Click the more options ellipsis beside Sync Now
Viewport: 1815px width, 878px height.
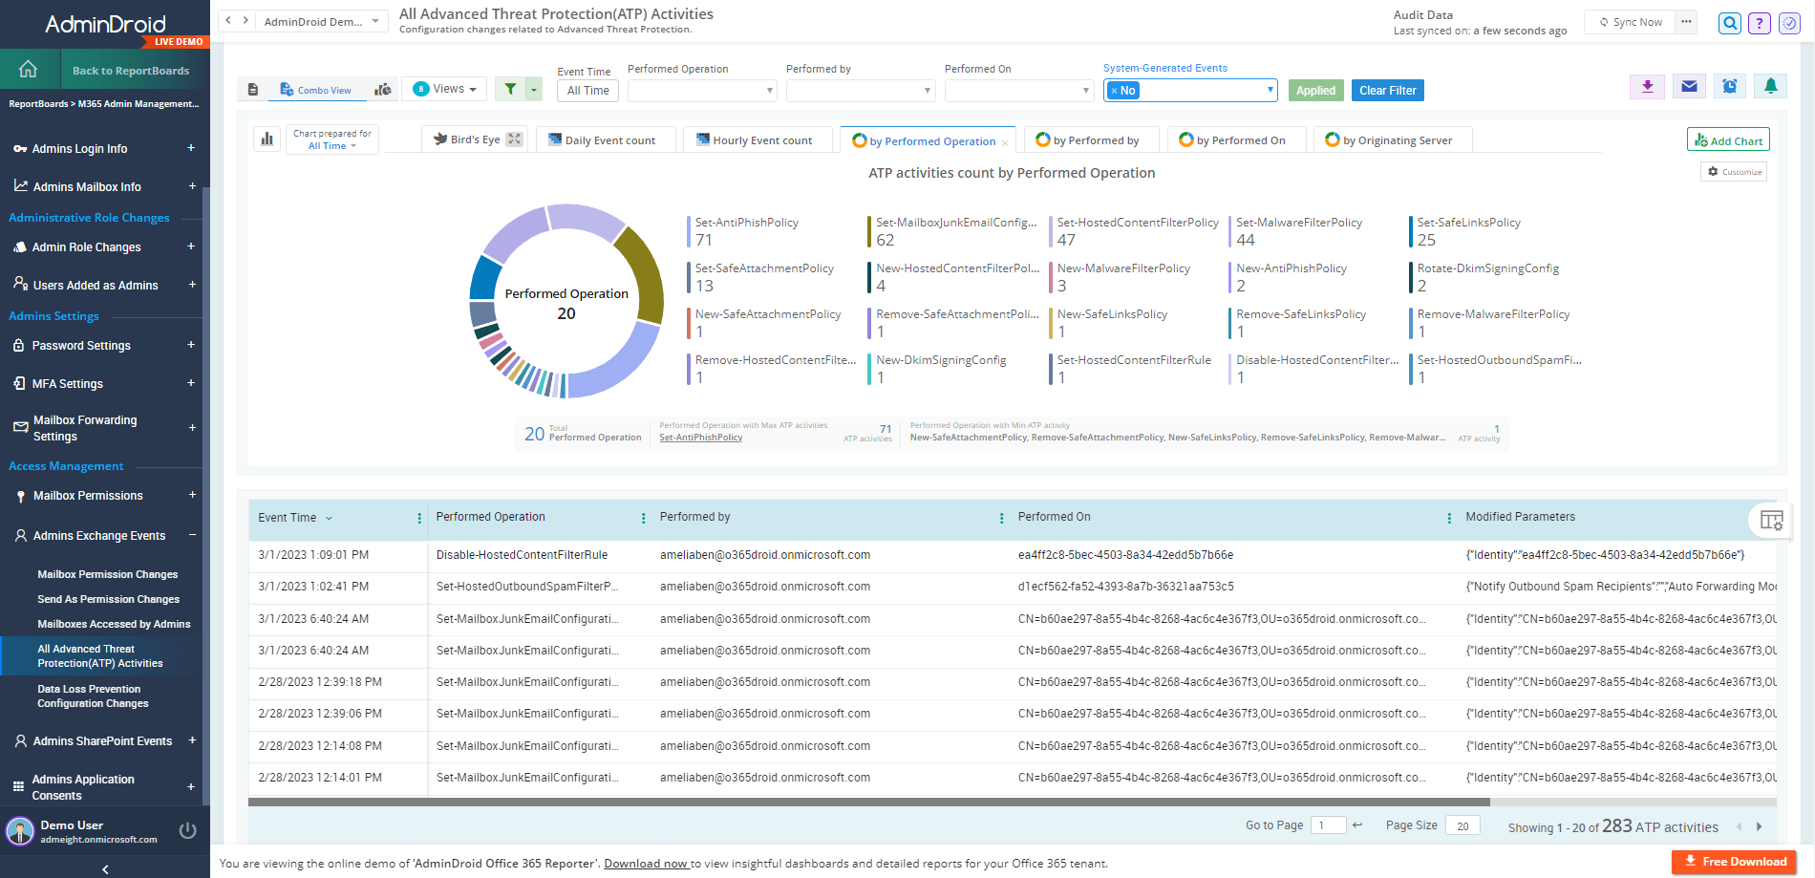click(x=1686, y=22)
